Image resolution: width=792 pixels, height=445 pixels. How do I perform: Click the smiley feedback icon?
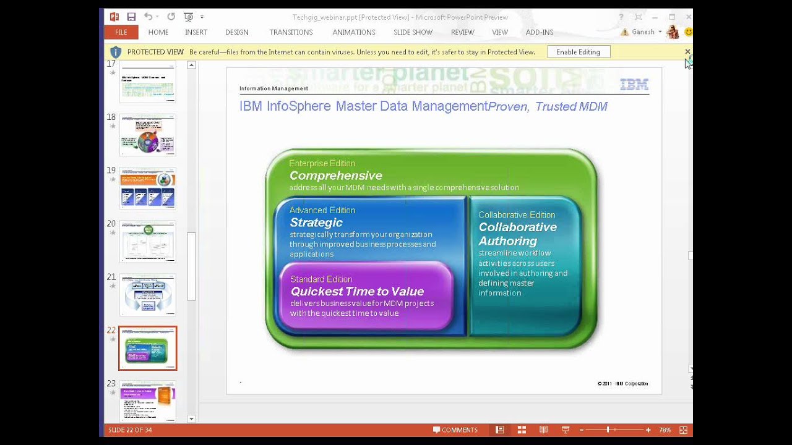[x=688, y=32]
